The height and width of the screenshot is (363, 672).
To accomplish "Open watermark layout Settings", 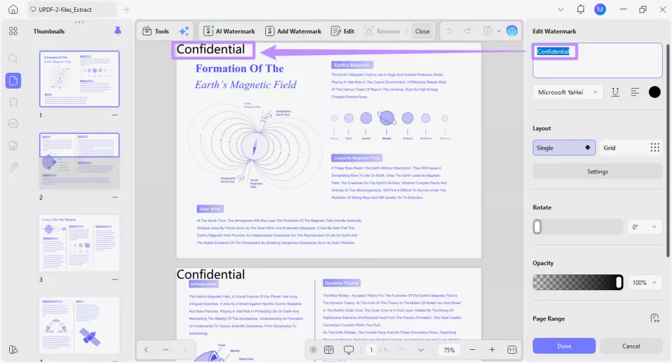I will 597,171.
